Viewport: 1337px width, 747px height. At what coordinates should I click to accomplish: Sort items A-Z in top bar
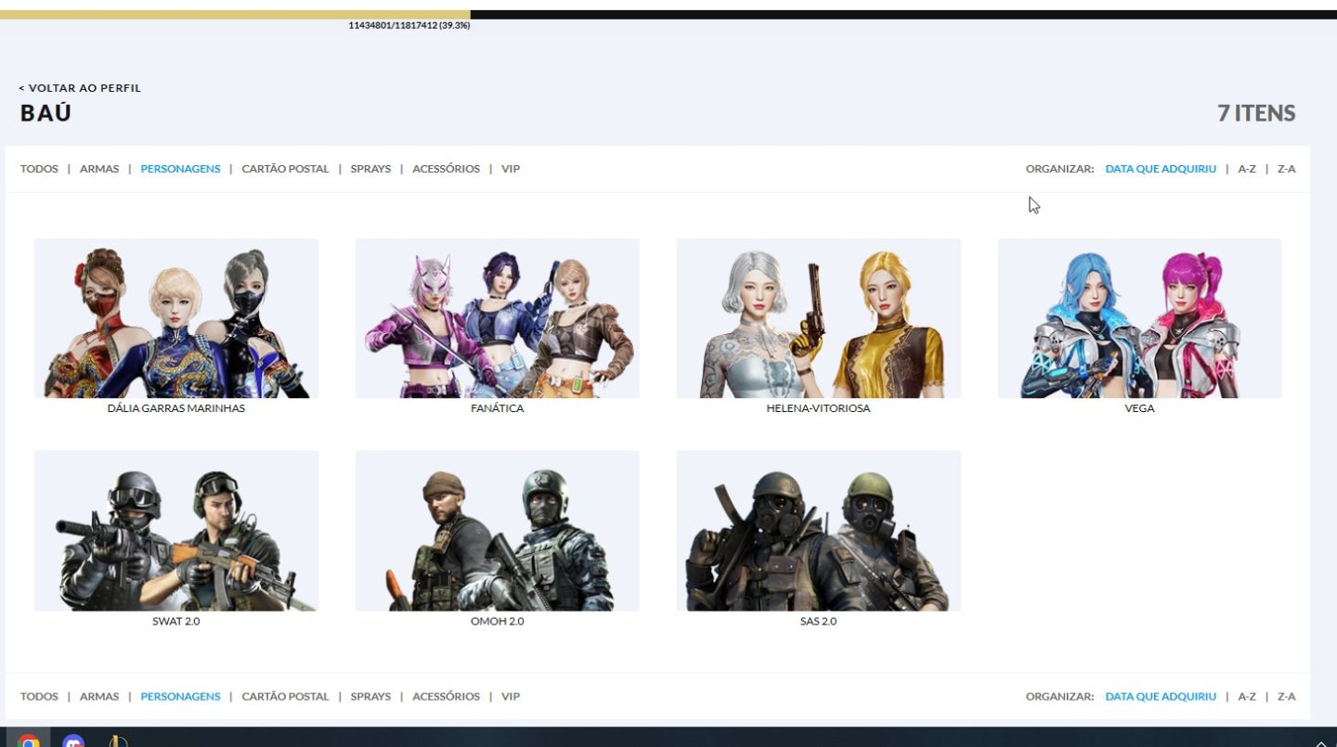pos(1247,169)
